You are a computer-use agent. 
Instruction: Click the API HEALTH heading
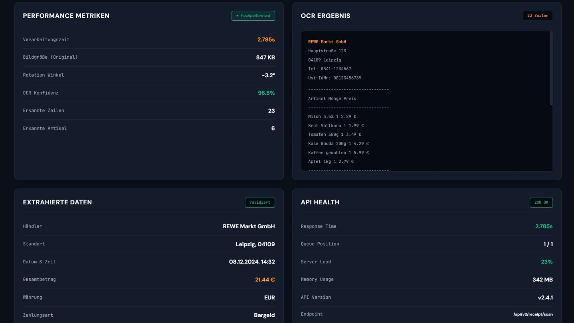click(x=320, y=202)
